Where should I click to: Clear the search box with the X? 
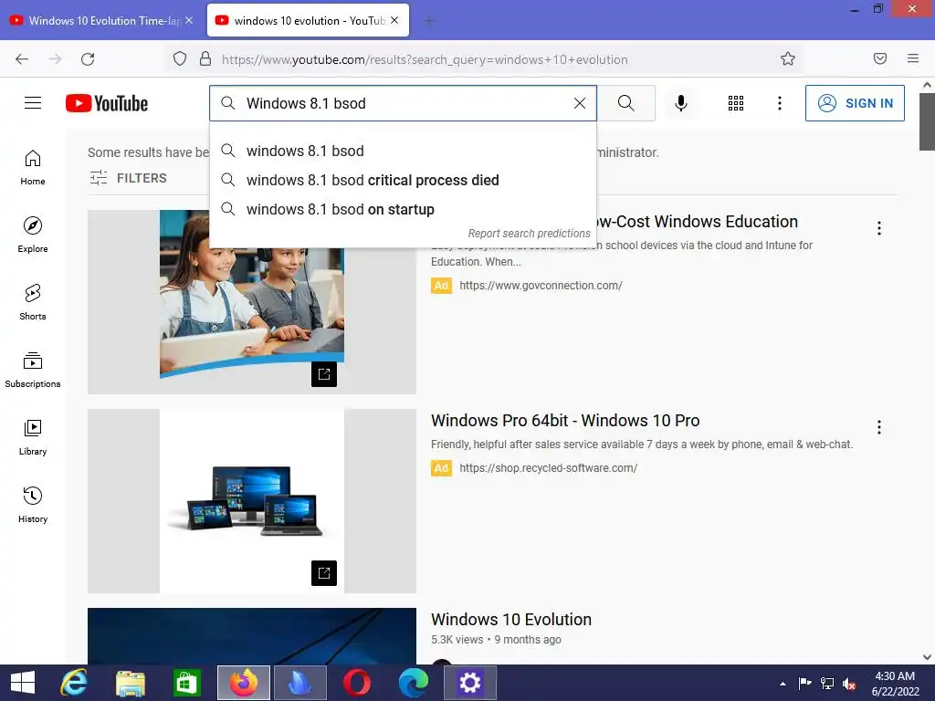point(580,103)
